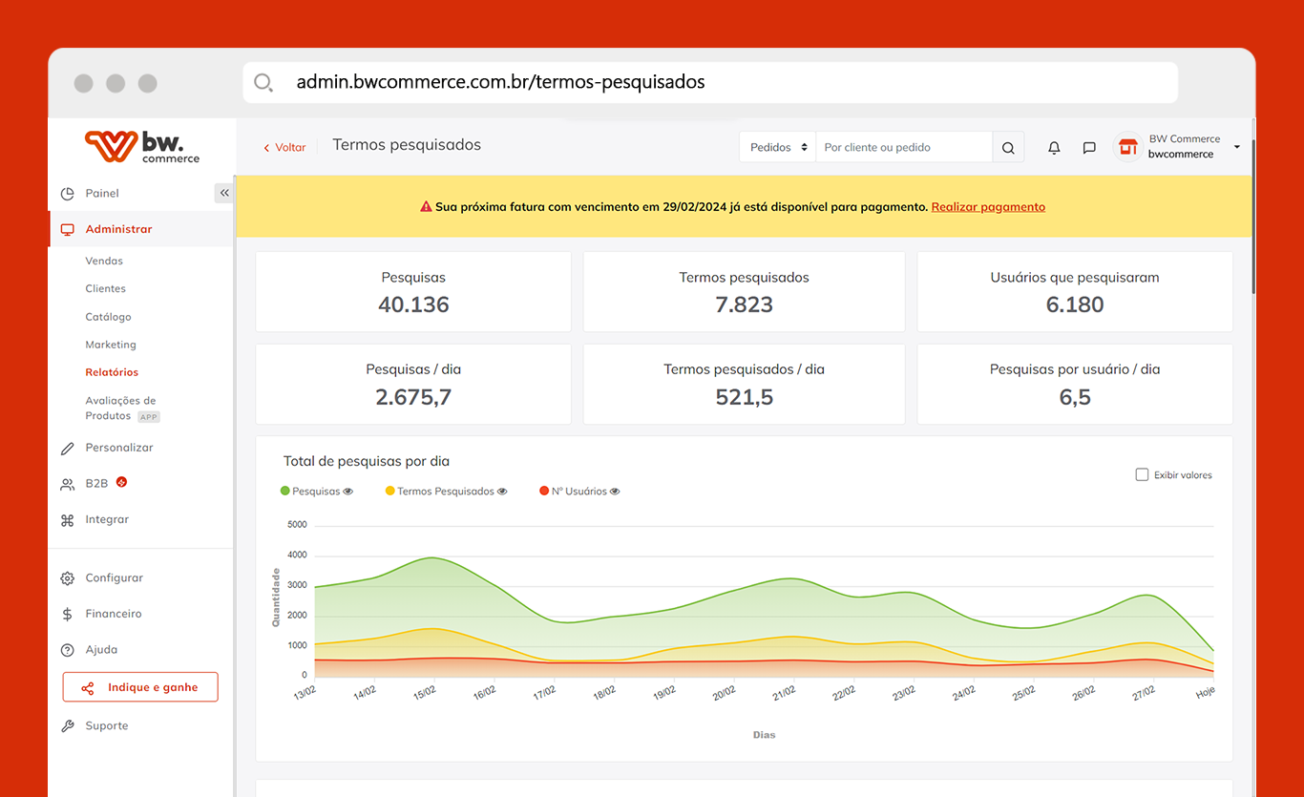Click the 15/02 chart axis label
This screenshot has height=797, width=1304.
point(425,693)
